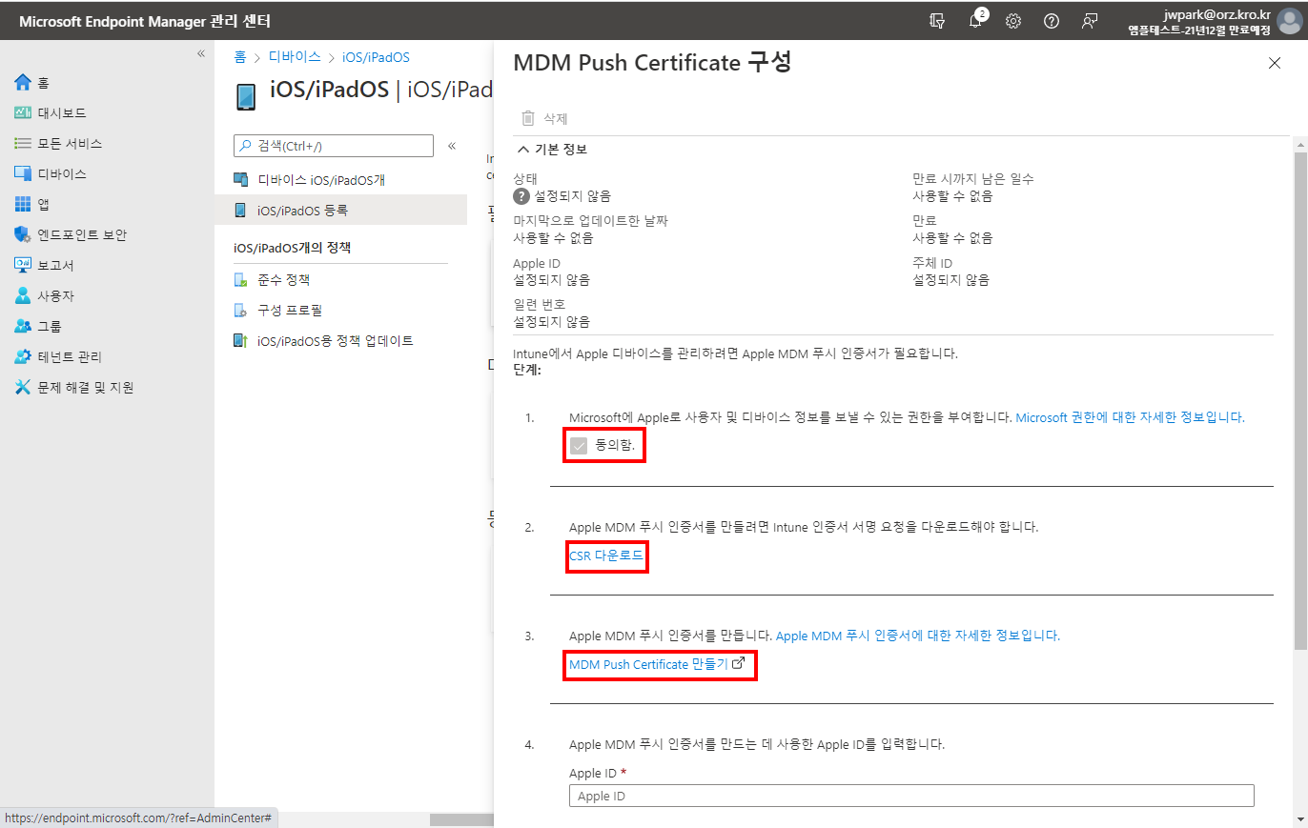Open the help question mark icon
Image resolution: width=1308 pixels, height=828 pixels.
pos(1052,21)
